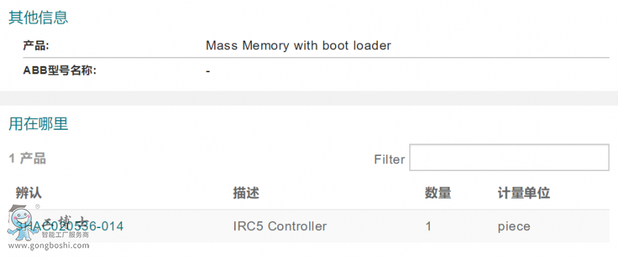The width and height of the screenshot is (618, 259).
Task: Select Mass Memory with boot loader text
Action: click(x=299, y=45)
